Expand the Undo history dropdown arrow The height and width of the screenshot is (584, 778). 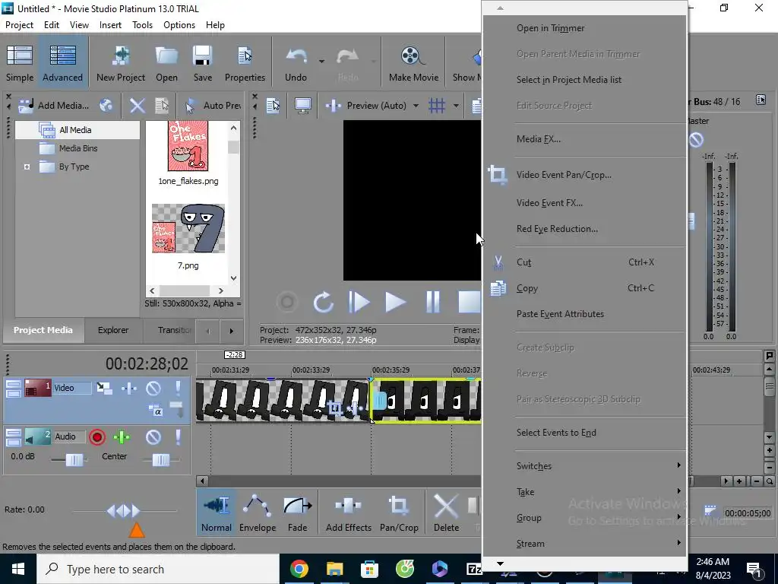tap(321, 62)
